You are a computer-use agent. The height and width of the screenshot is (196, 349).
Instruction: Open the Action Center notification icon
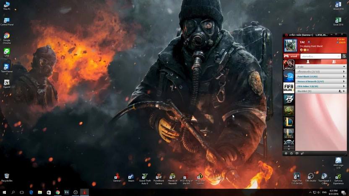click(344, 193)
